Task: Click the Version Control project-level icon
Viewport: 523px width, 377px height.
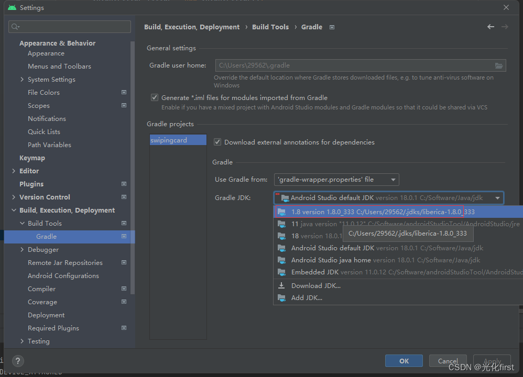Action: (124, 197)
